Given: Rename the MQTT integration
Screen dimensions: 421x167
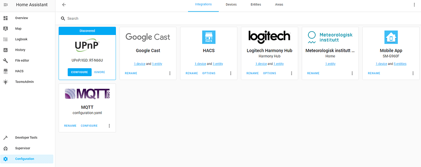Looking at the screenshot, I should pyautogui.click(x=70, y=125).
